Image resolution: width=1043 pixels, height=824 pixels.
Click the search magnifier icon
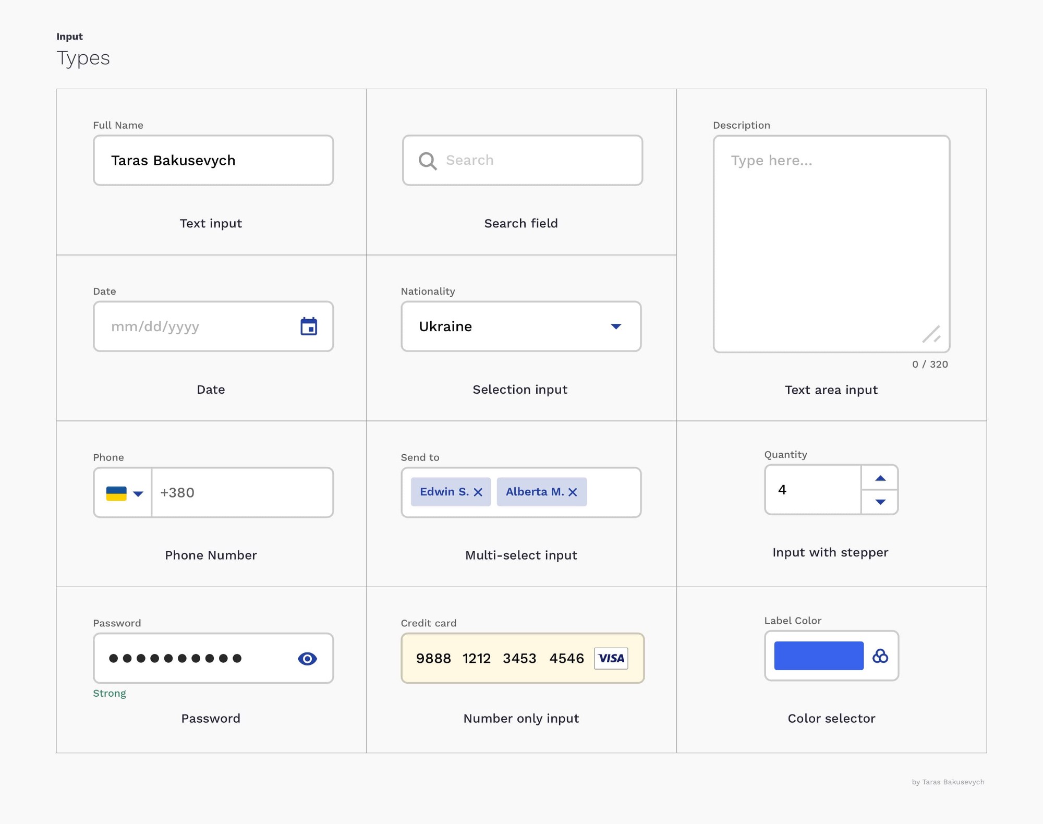[428, 160]
